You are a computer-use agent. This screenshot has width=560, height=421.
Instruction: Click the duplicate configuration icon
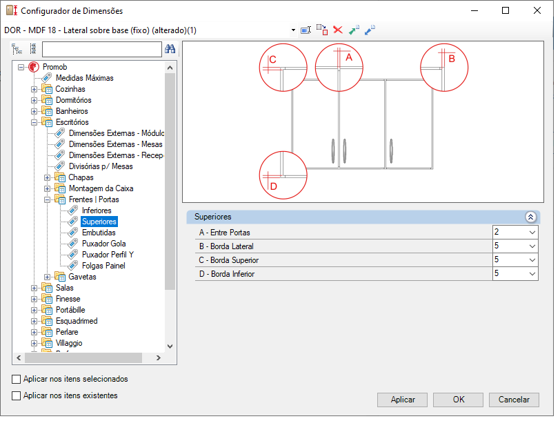click(x=322, y=30)
